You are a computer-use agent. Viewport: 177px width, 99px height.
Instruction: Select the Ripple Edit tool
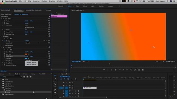[x=55, y=81]
